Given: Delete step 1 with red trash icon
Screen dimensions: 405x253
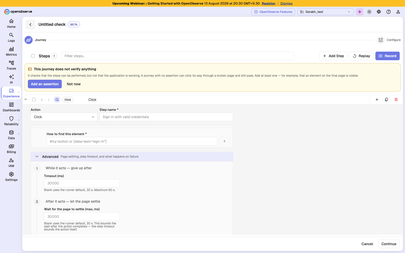Looking at the screenshot, I should pos(396,100).
